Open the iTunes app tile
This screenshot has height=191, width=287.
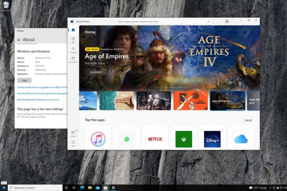[x=98, y=138]
